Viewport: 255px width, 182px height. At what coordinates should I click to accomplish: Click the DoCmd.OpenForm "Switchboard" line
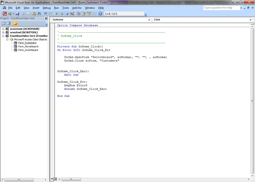[x=115, y=57]
